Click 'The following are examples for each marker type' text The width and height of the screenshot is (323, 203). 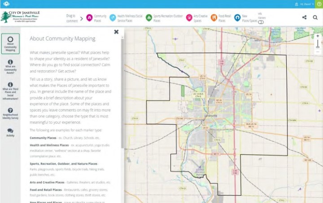pyautogui.click(x=65, y=130)
